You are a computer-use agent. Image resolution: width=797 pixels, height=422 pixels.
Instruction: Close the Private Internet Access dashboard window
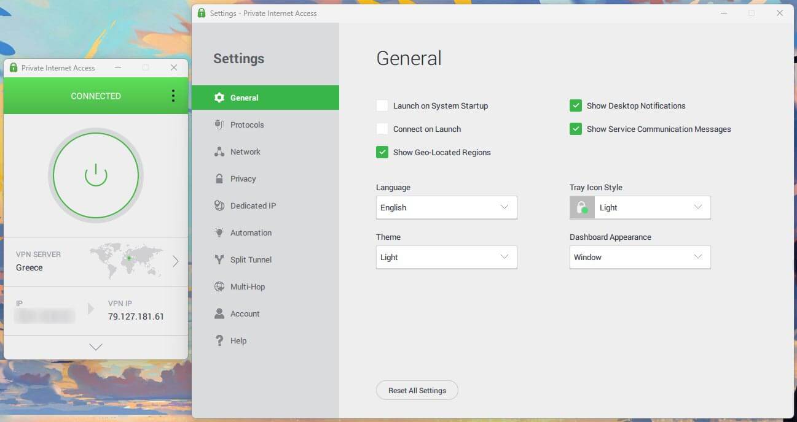coord(174,67)
